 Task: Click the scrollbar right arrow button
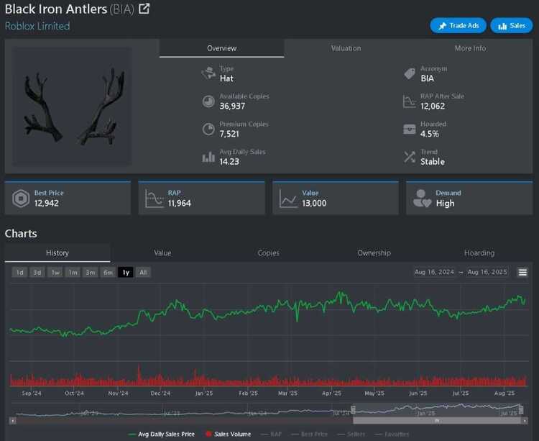pos(525,421)
